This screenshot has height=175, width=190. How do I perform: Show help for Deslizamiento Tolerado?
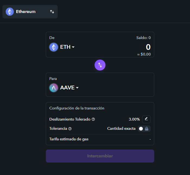[x=93, y=119]
